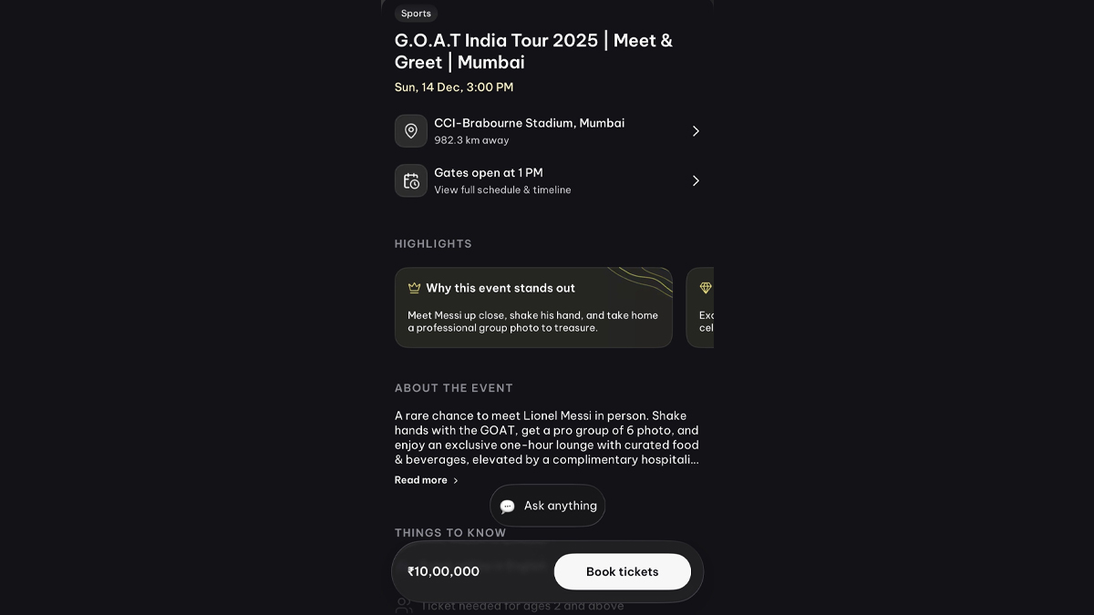The image size is (1094, 615).
Task: Click the calendar clock schedule icon
Action: (x=410, y=180)
